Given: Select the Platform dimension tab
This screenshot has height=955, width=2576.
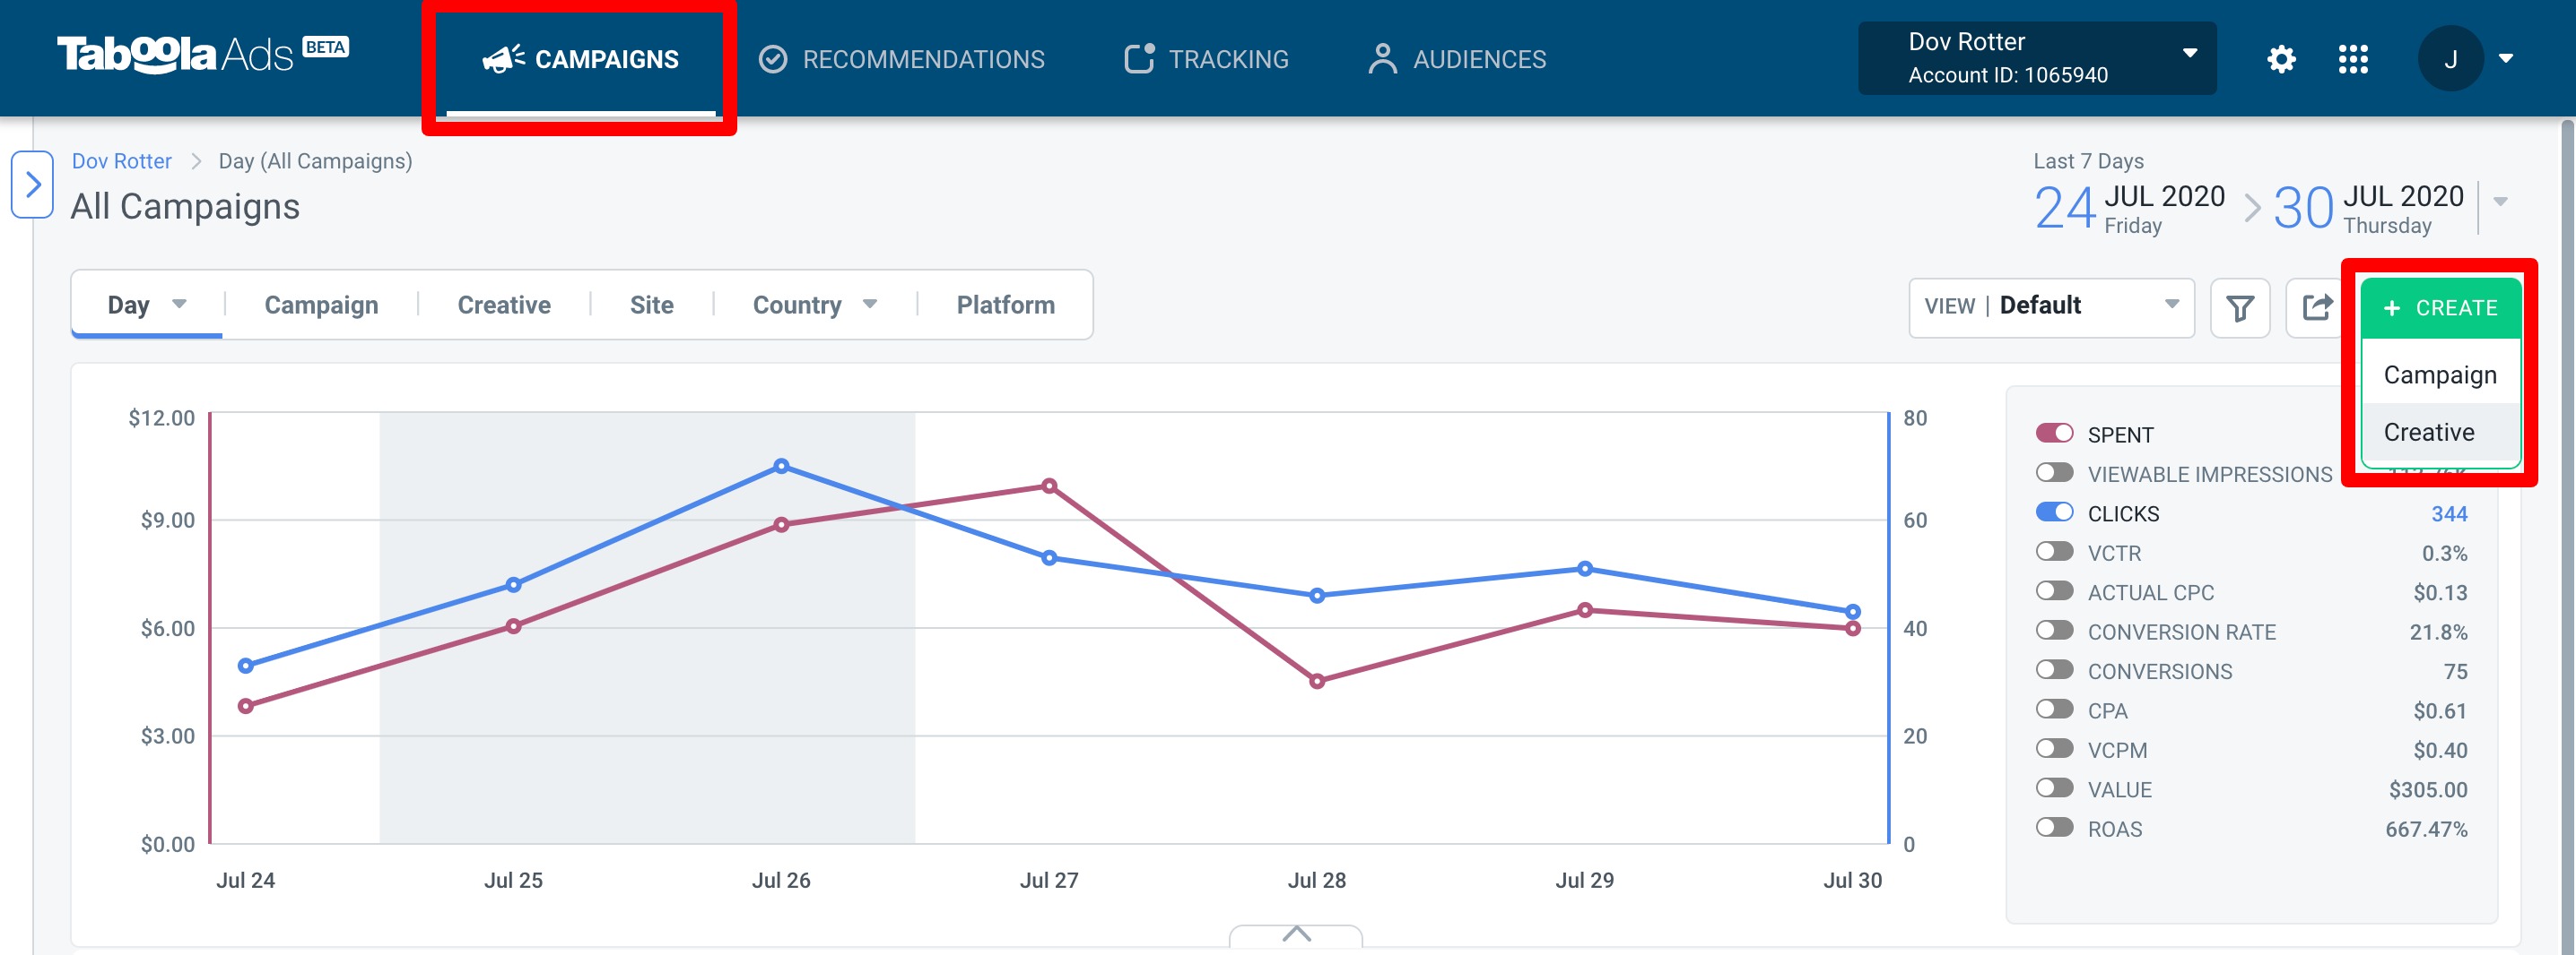Looking at the screenshot, I should tap(1005, 305).
